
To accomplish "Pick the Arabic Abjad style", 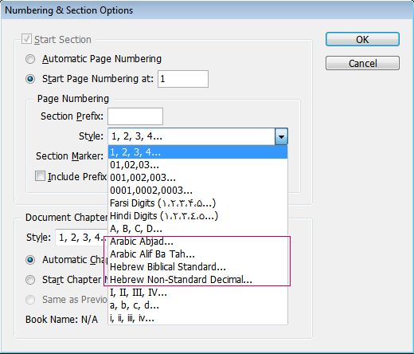I will point(197,242).
